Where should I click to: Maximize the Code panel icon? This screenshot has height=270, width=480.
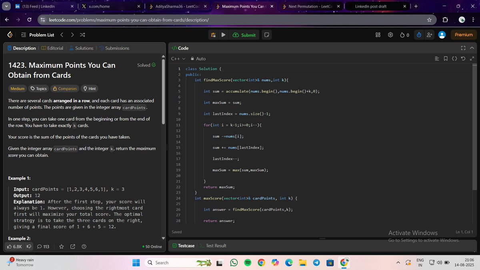click(x=463, y=48)
